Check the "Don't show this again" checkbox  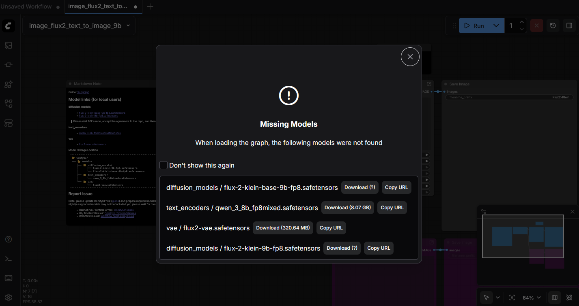[164, 165]
